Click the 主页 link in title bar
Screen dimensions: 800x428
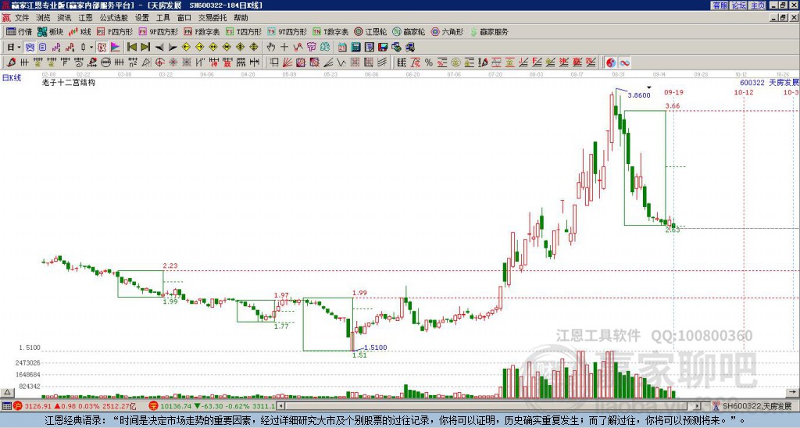[757, 5]
